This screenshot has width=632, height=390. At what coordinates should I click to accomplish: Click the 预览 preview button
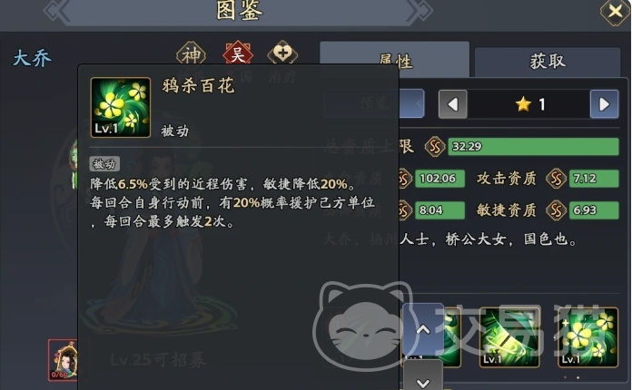pos(373,103)
